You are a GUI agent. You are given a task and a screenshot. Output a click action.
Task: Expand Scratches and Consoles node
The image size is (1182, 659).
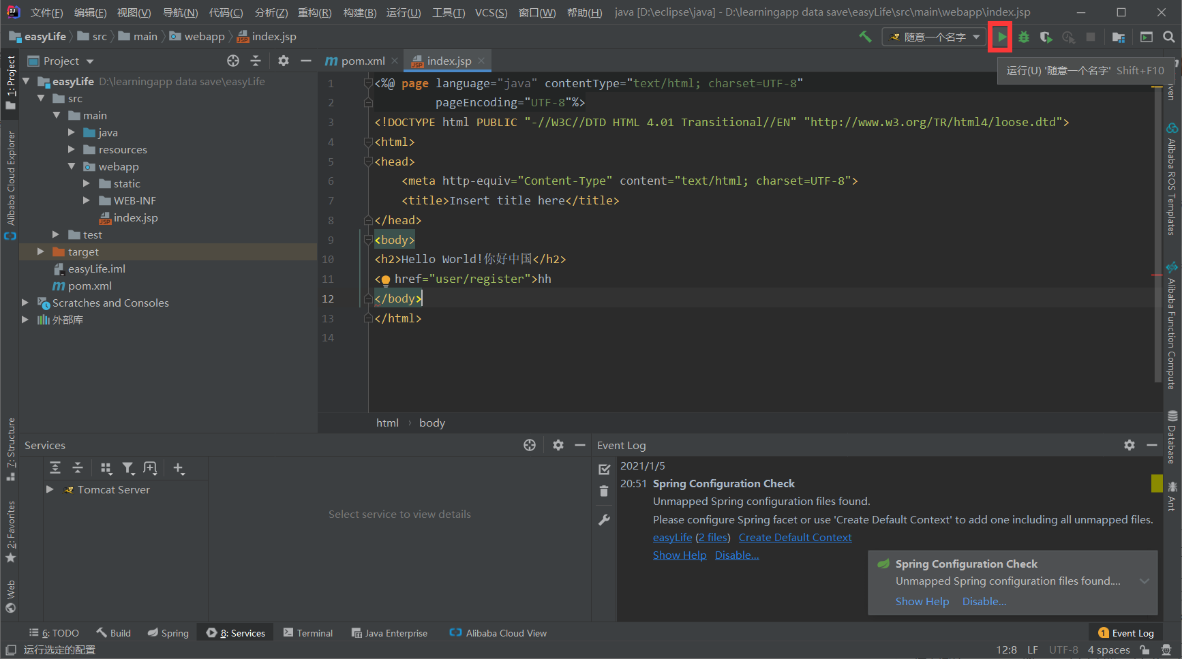pos(25,303)
